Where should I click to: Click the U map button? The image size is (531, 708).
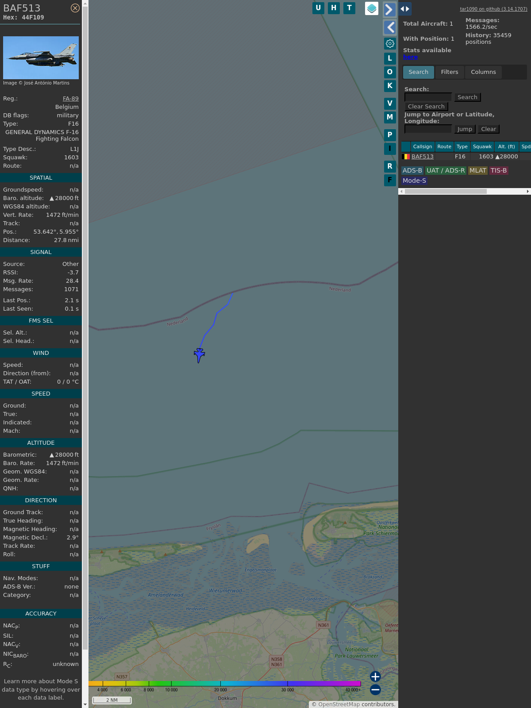click(318, 8)
